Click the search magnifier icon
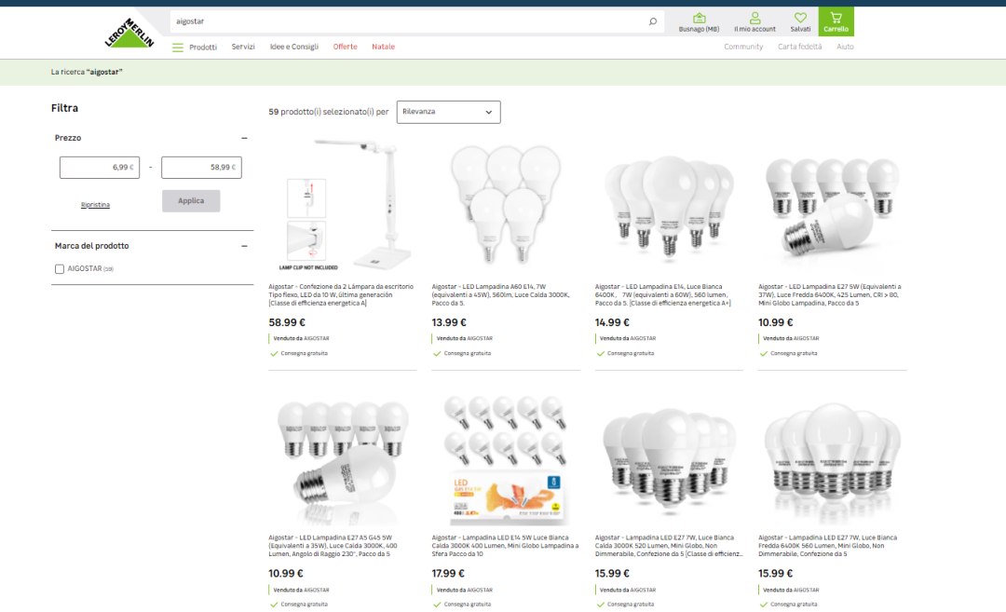This screenshot has width=1006, height=612. pos(652,21)
